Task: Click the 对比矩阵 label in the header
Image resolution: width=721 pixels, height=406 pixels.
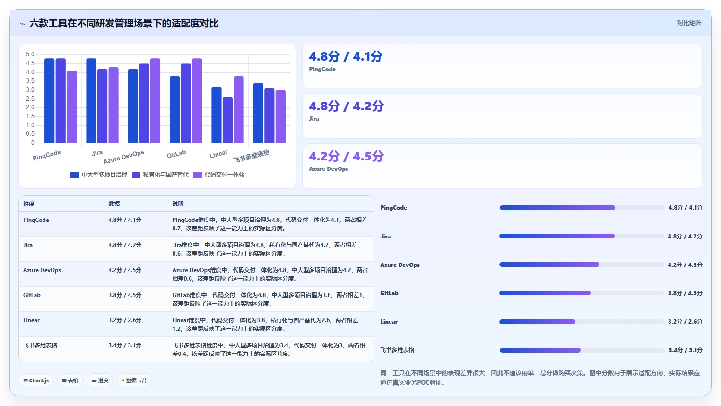Action: [689, 23]
